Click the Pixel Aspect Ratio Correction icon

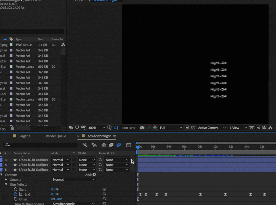251,128
